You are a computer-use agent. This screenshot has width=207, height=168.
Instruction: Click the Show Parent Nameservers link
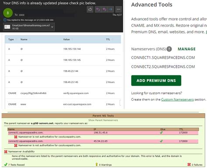tap(103, 120)
